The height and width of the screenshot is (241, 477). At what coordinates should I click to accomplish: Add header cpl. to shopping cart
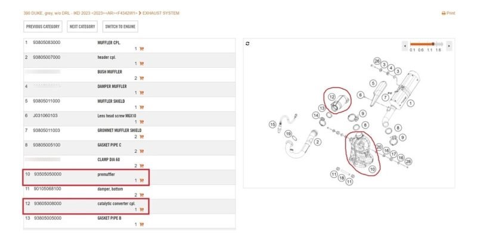[142, 64]
